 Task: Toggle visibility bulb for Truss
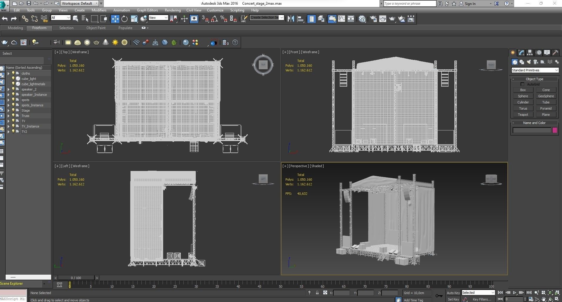pyautogui.click(x=13, y=115)
